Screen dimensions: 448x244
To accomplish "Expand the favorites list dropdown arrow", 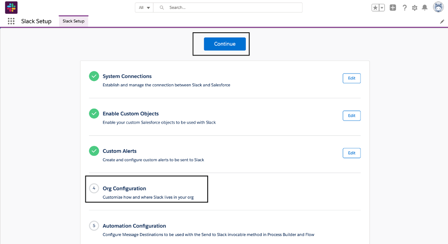I will point(382,8).
